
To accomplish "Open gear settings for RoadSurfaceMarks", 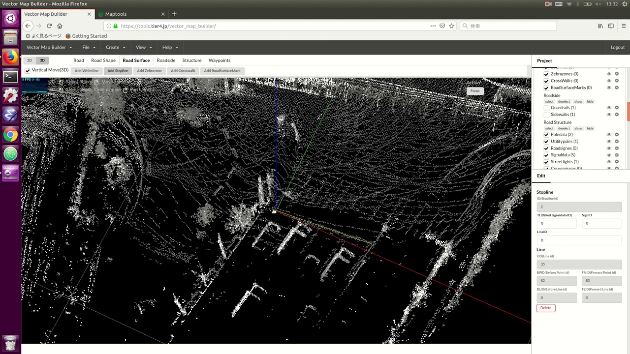I will [x=617, y=88].
